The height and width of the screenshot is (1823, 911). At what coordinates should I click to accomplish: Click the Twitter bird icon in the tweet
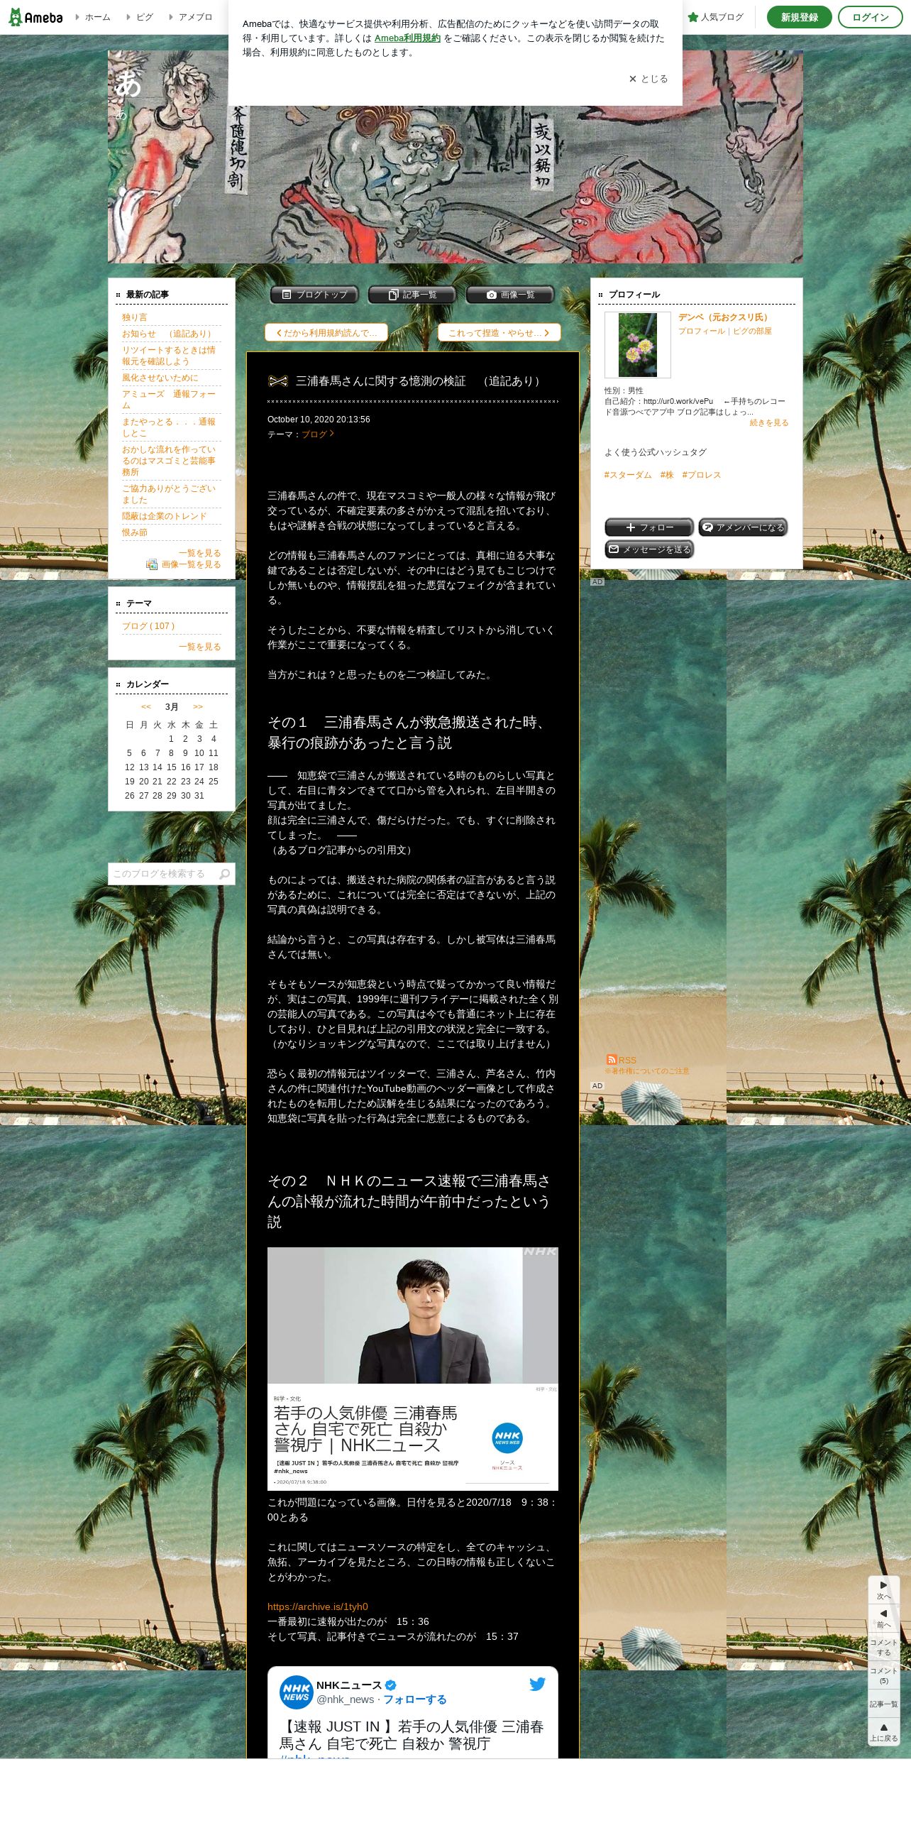coord(538,1684)
